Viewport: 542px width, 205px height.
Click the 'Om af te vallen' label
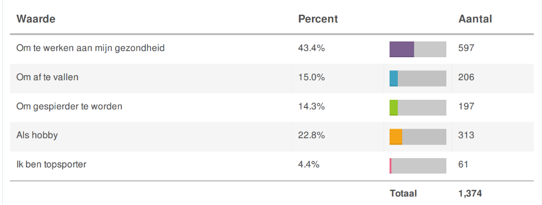[48, 77]
